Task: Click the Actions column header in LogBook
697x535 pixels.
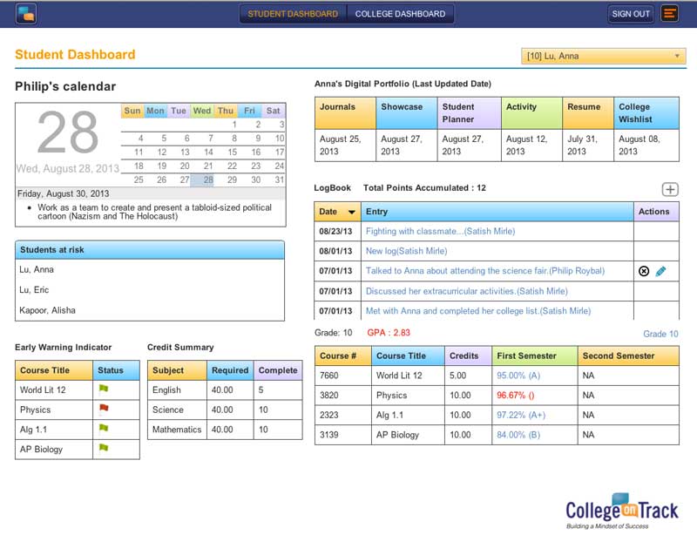Action: coord(657,212)
